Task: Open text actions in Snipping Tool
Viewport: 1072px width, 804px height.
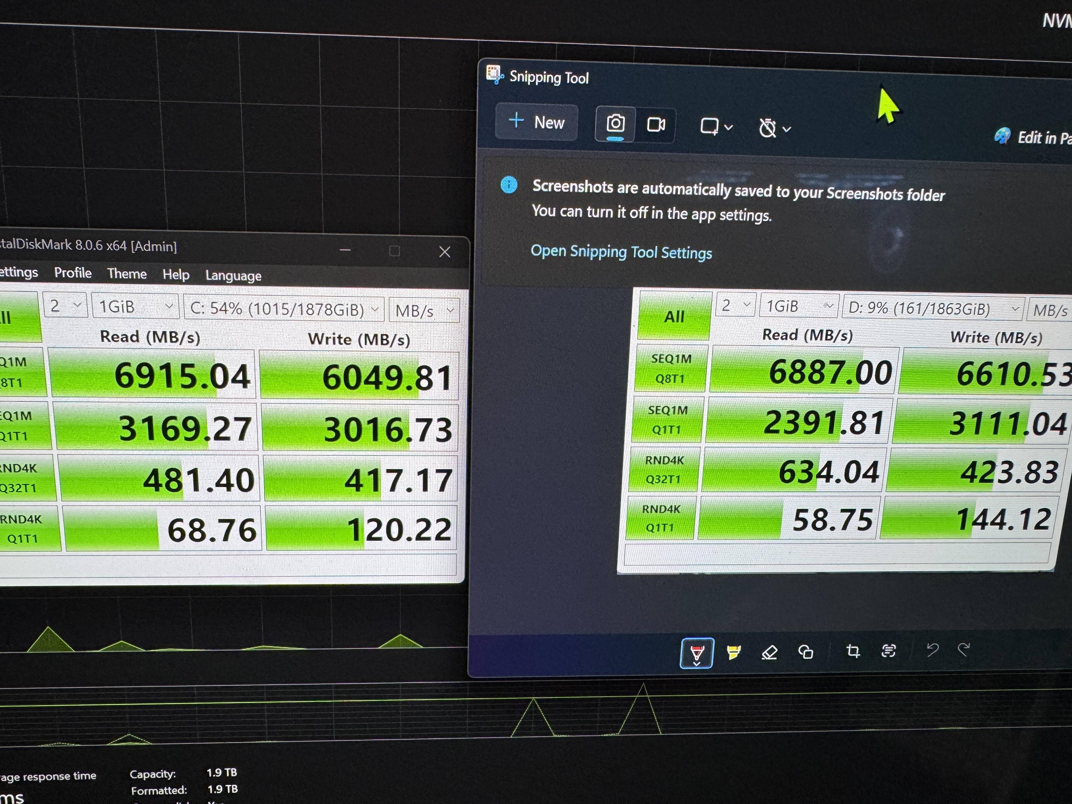Action: pyautogui.click(x=888, y=650)
